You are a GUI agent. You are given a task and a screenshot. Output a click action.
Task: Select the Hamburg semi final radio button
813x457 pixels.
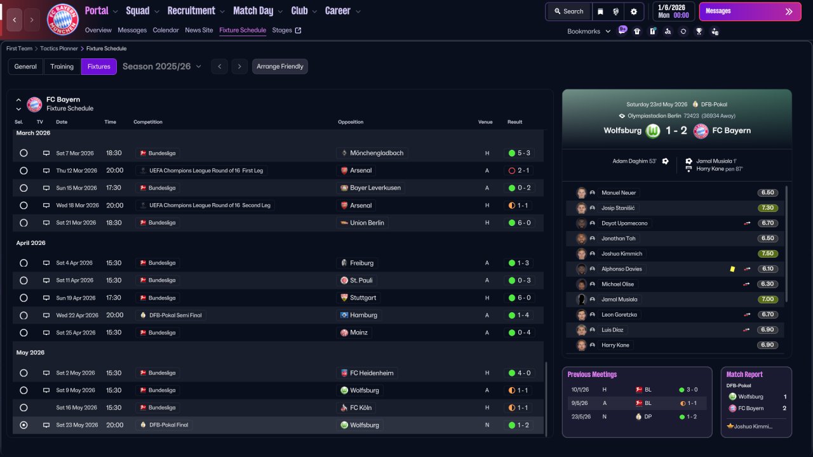tap(24, 315)
